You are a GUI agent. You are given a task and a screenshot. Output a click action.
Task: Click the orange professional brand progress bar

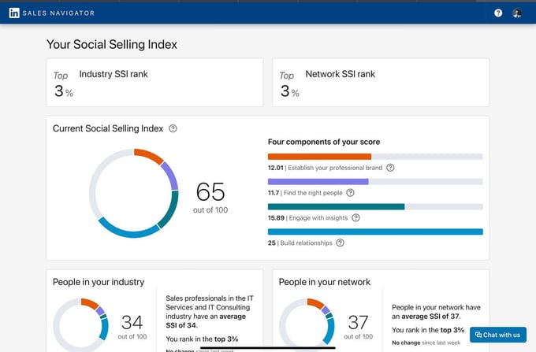(x=319, y=157)
